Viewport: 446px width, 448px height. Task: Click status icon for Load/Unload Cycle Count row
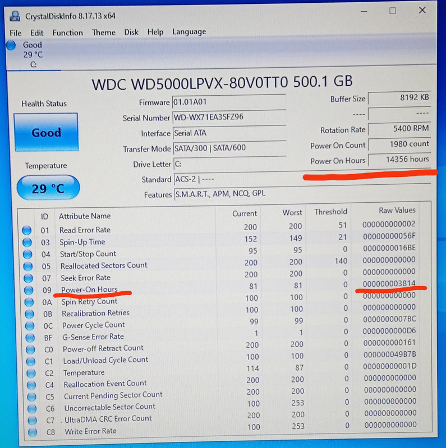point(31,361)
